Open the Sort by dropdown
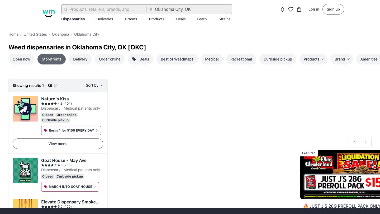This screenshot has height=214, width=380. [x=94, y=85]
